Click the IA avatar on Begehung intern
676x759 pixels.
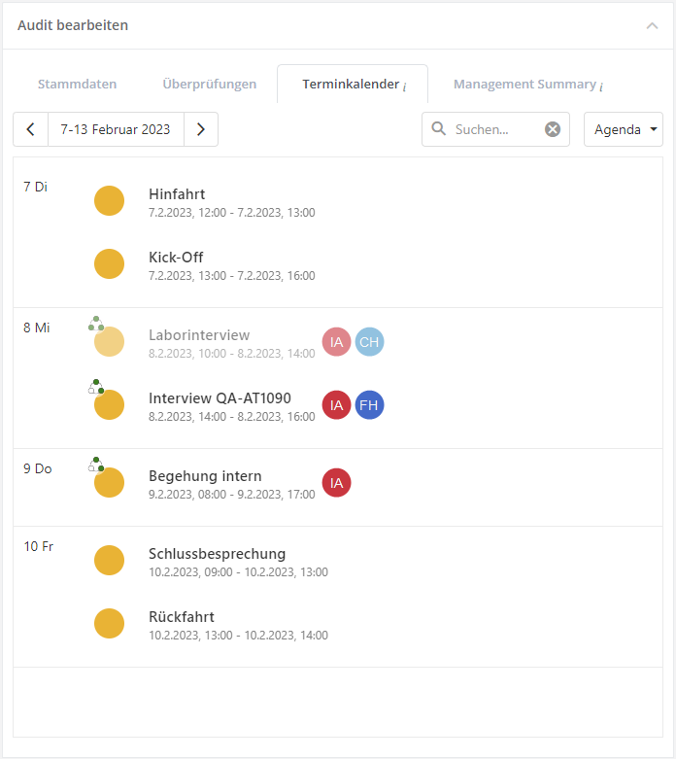(x=336, y=483)
